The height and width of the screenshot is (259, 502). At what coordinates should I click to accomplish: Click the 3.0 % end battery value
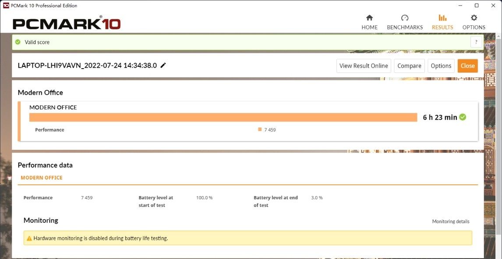point(317,198)
